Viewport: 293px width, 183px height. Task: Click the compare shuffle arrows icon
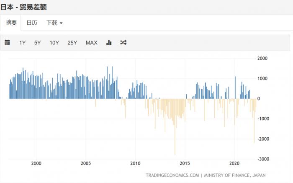[123, 42]
